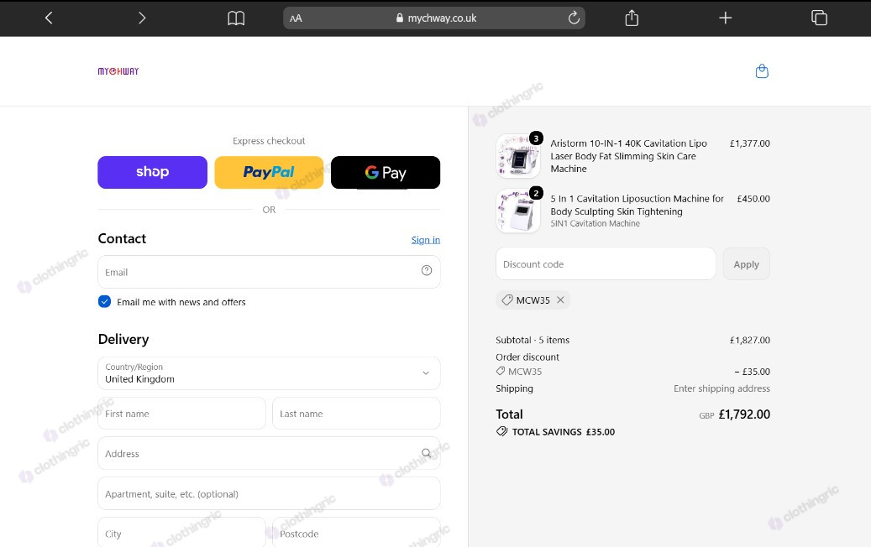Image resolution: width=871 pixels, height=547 pixels.
Task: Click the Total £1,792.00 amount
Action: pos(744,414)
